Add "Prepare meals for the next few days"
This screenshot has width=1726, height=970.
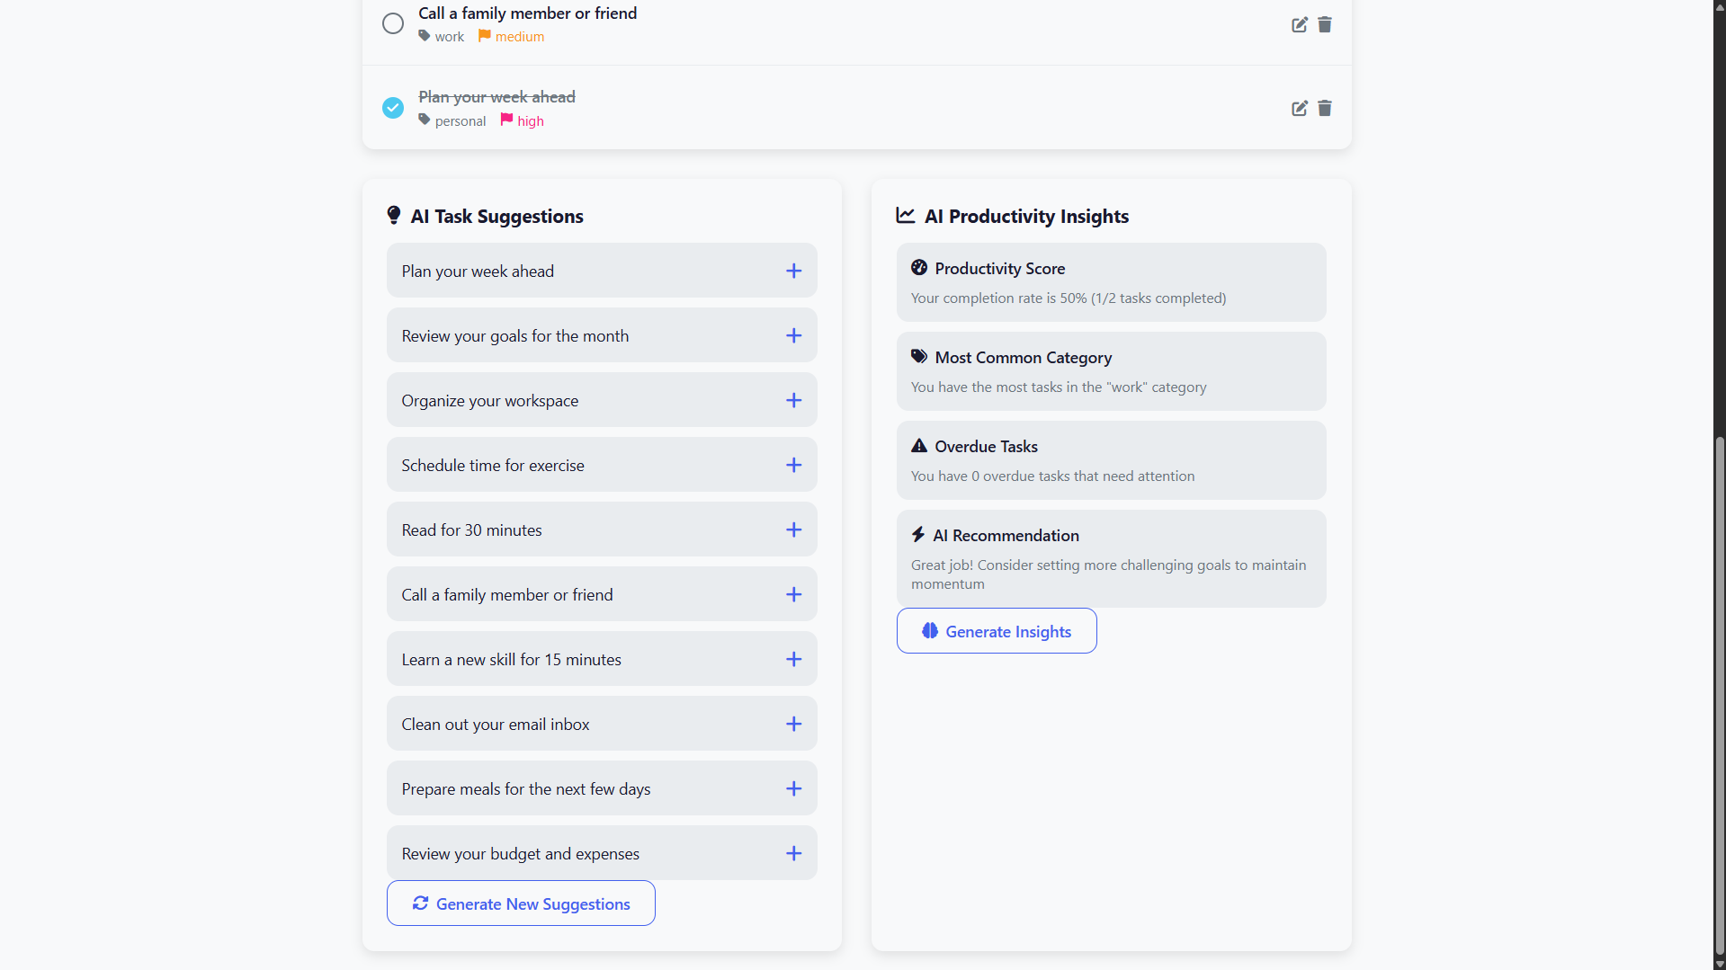[793, 788]
